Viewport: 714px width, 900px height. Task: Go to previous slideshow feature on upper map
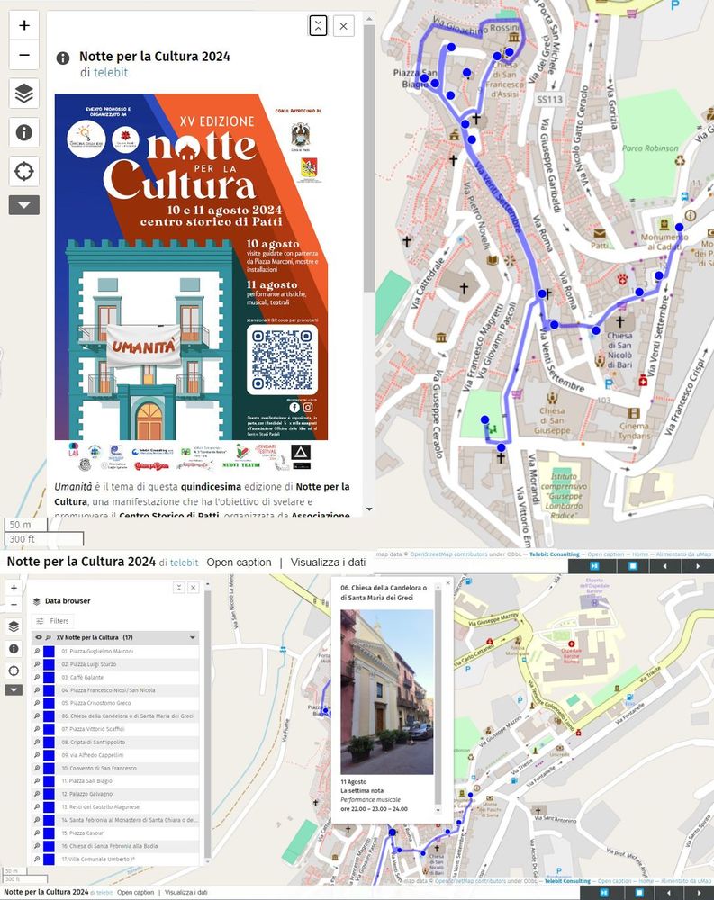pos(665,566)
